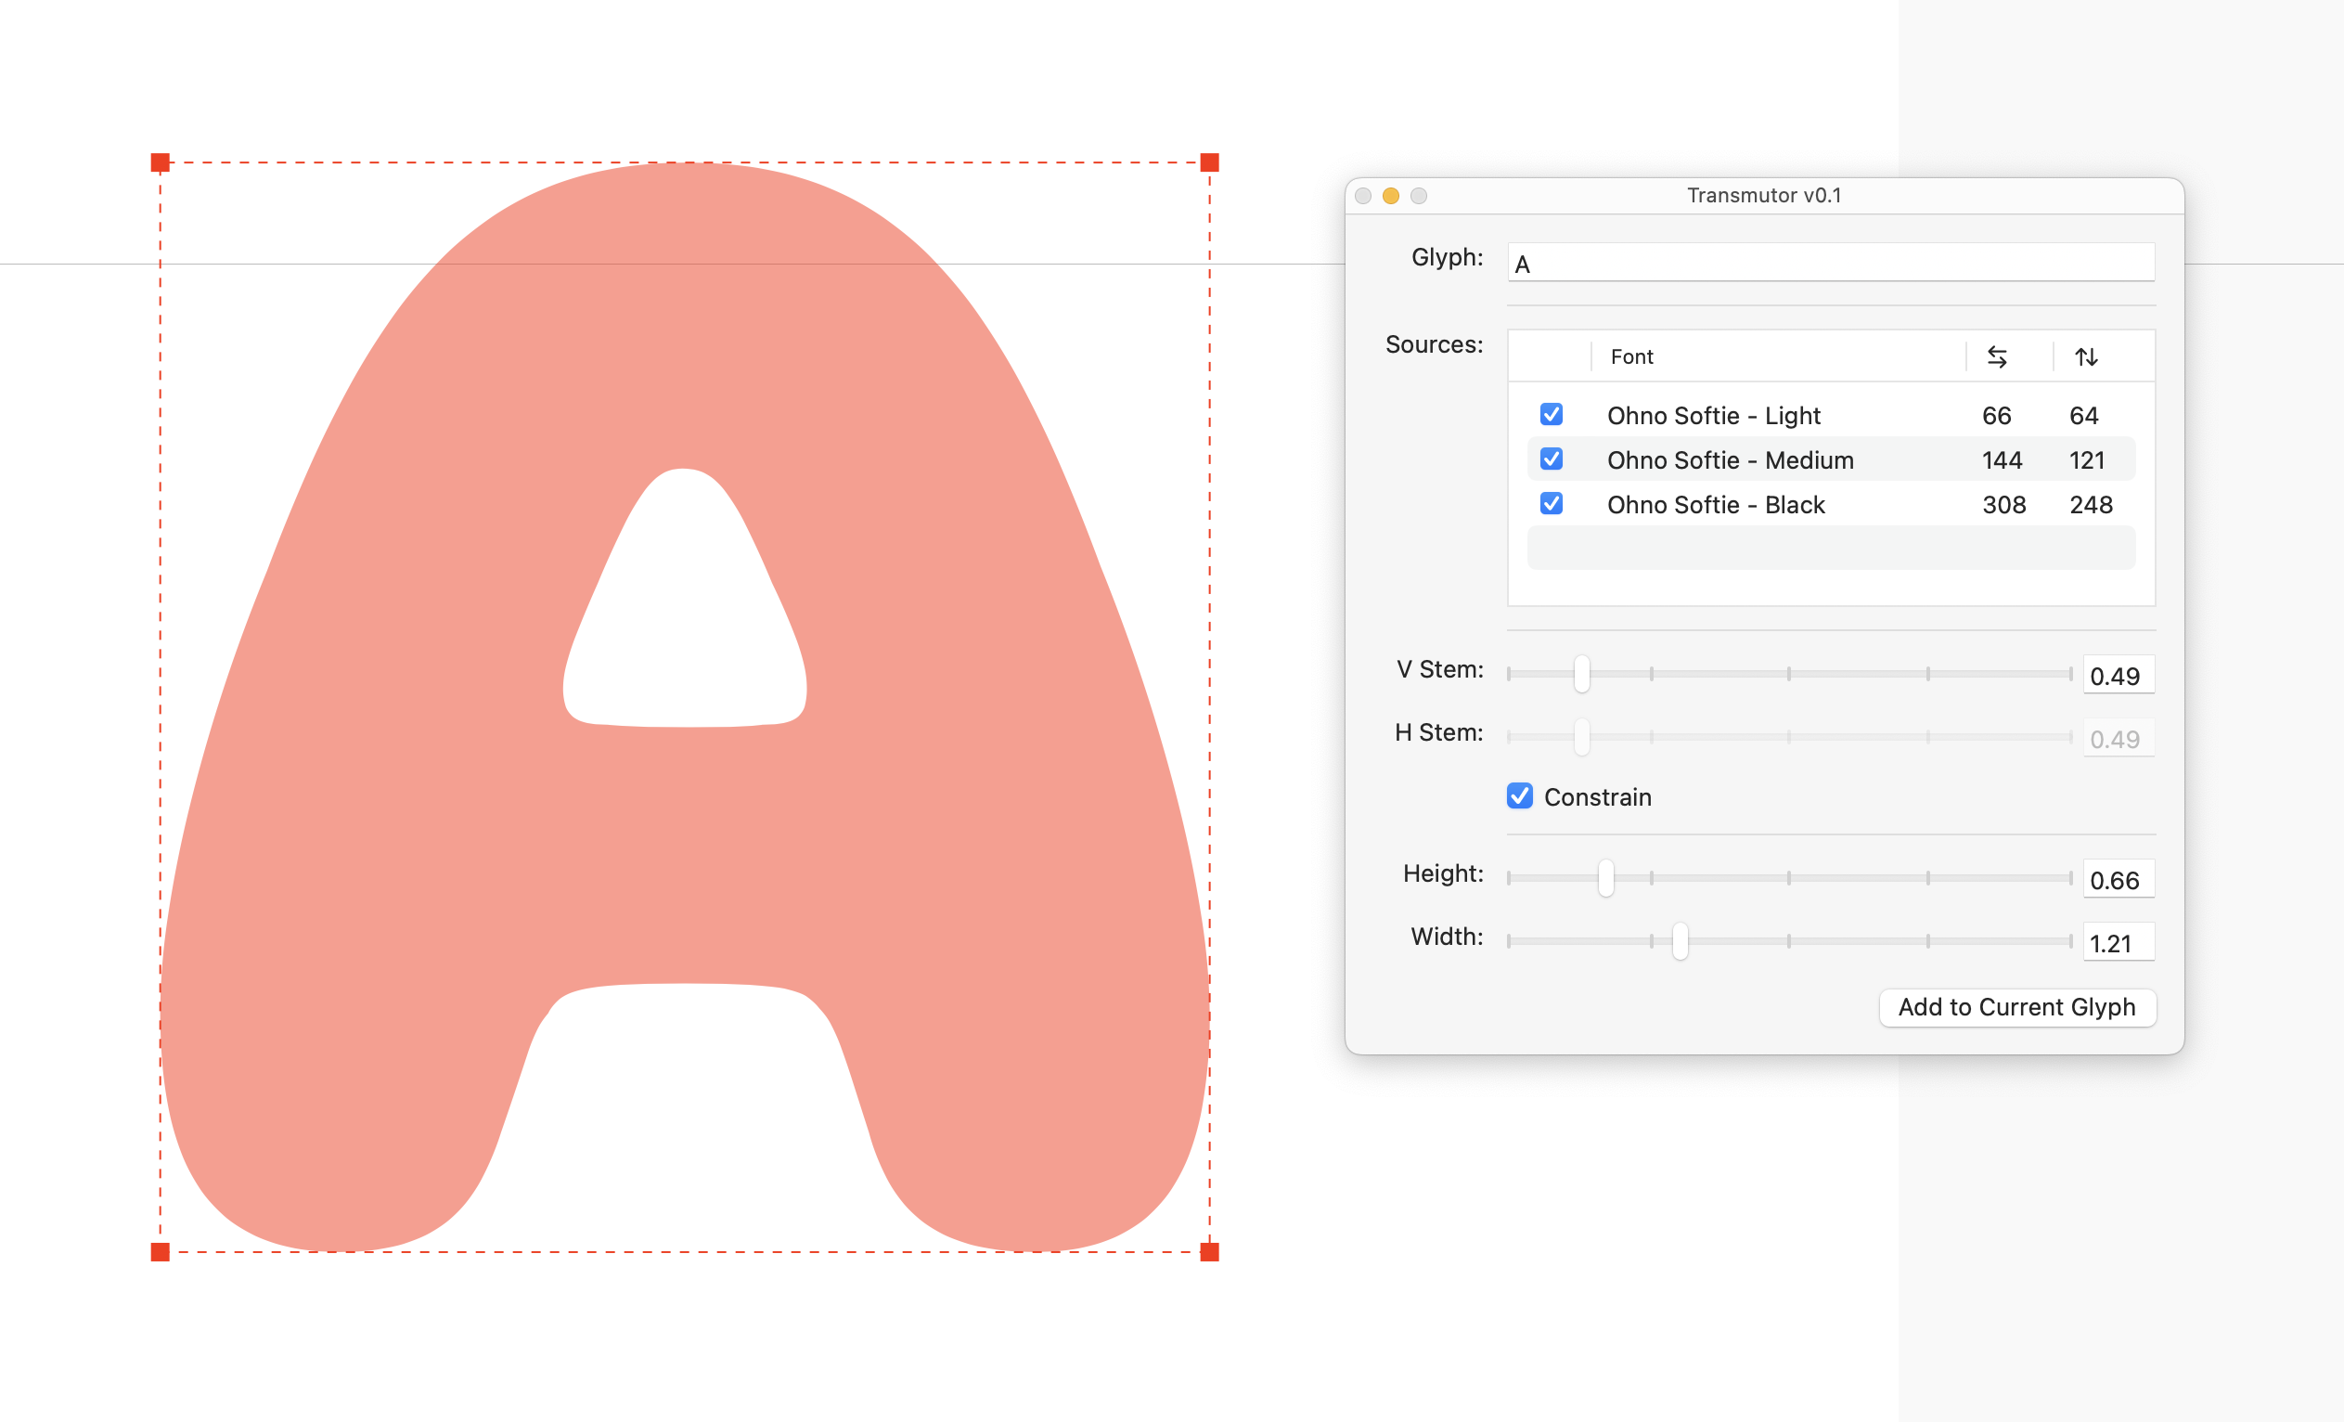Image resolution: width=2344 pixels, height=1422 pixels.
Task: Click the Width slider knob
Action: click(1680, 940)
